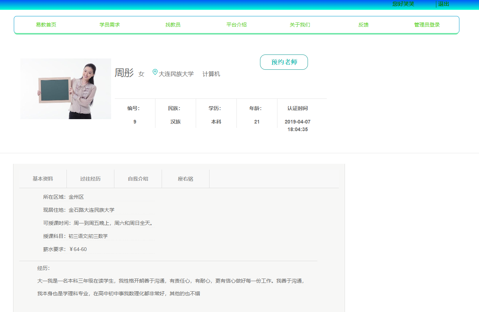Open the 学员需求 menu item
Screen dimensions: 479x312
click(109, 25)
